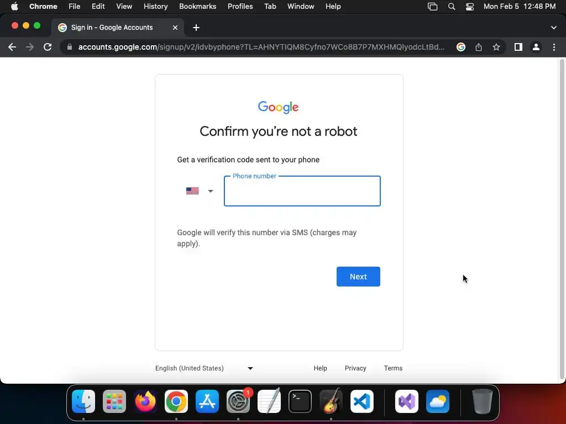Open the Profiles menu

240,6
